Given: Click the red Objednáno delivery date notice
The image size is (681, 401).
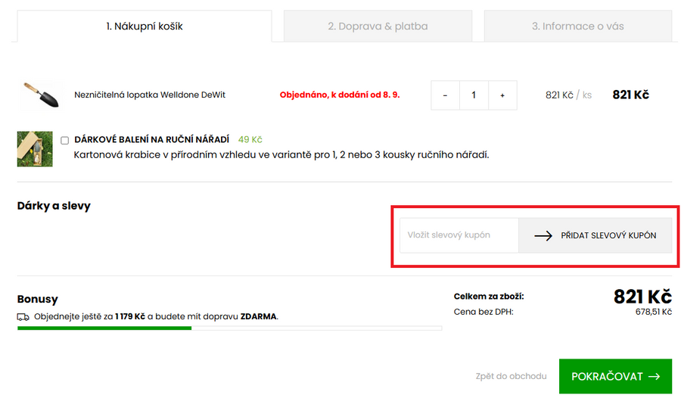Looking at the screenshot, I should pyautogui.click(x=340, y=95).
